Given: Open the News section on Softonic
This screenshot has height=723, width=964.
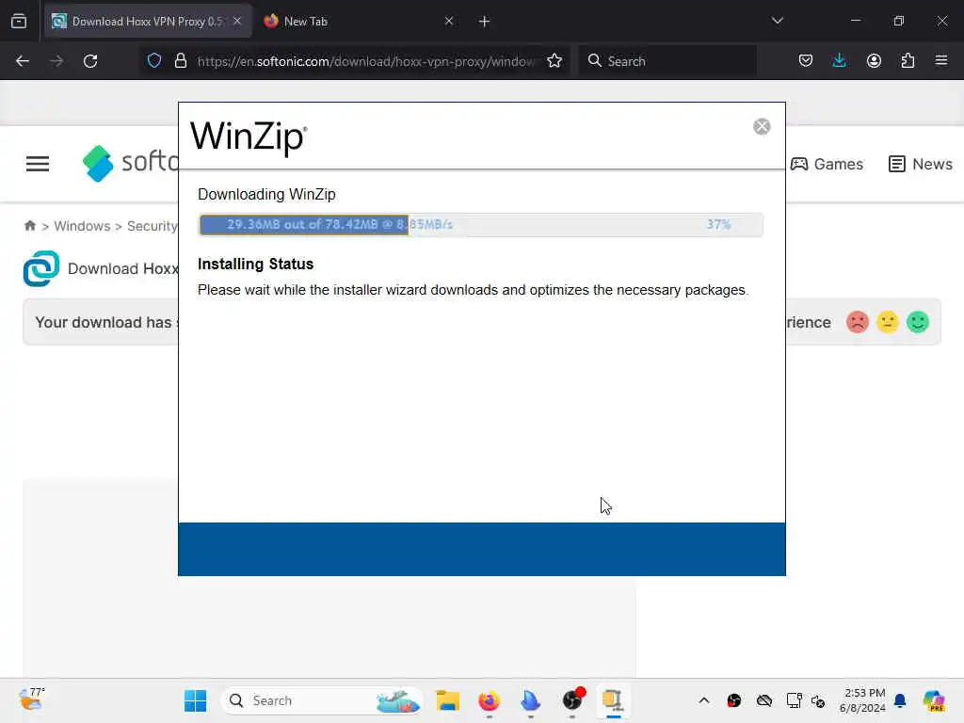Looking at the screenshot, I should coord(921,164).
